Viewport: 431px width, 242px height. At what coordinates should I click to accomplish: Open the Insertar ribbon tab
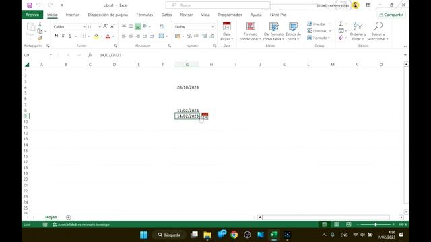[x=73, y=15]
